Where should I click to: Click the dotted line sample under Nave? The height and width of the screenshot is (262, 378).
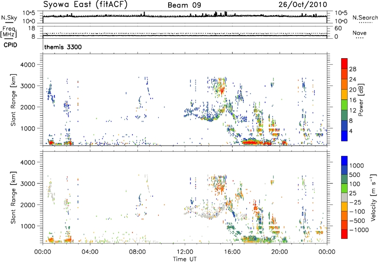(360, 38)
